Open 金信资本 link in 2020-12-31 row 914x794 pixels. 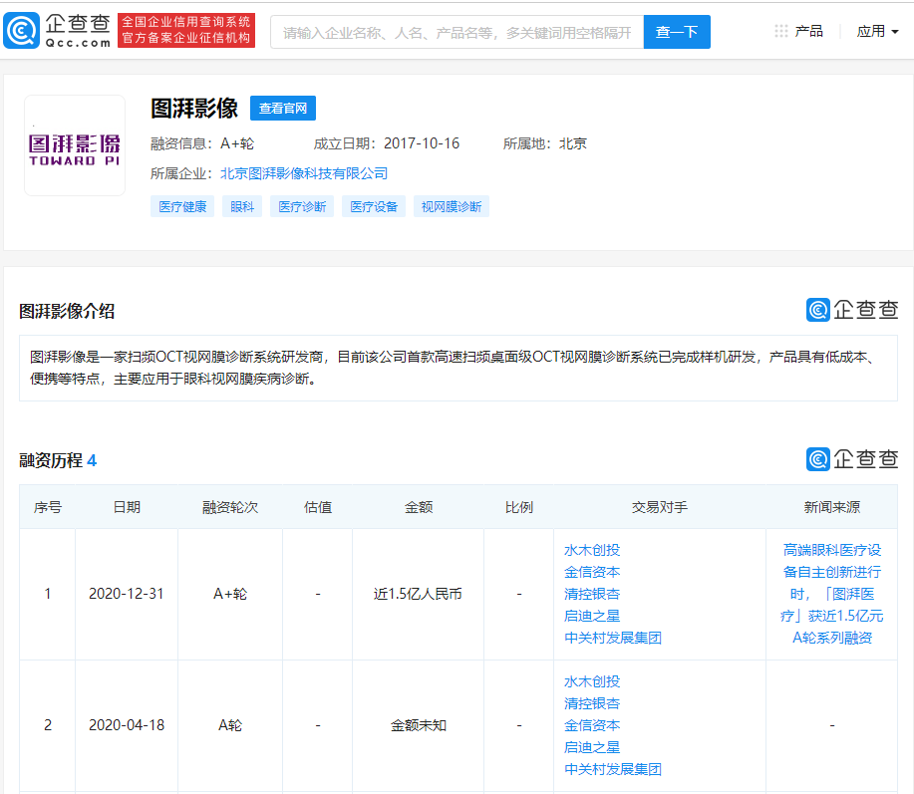pos(592,572)
